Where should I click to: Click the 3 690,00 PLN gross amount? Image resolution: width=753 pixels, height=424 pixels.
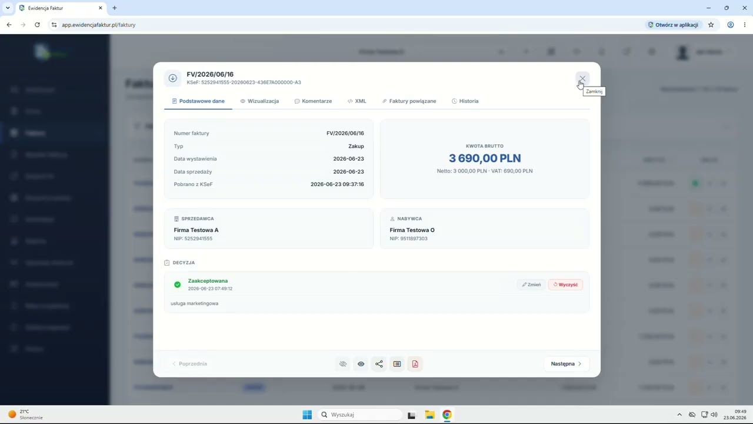(x=485, y=158)
